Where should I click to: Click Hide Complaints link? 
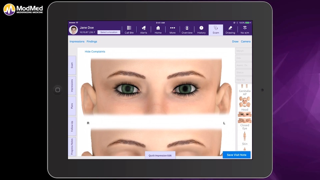(95, 52)
